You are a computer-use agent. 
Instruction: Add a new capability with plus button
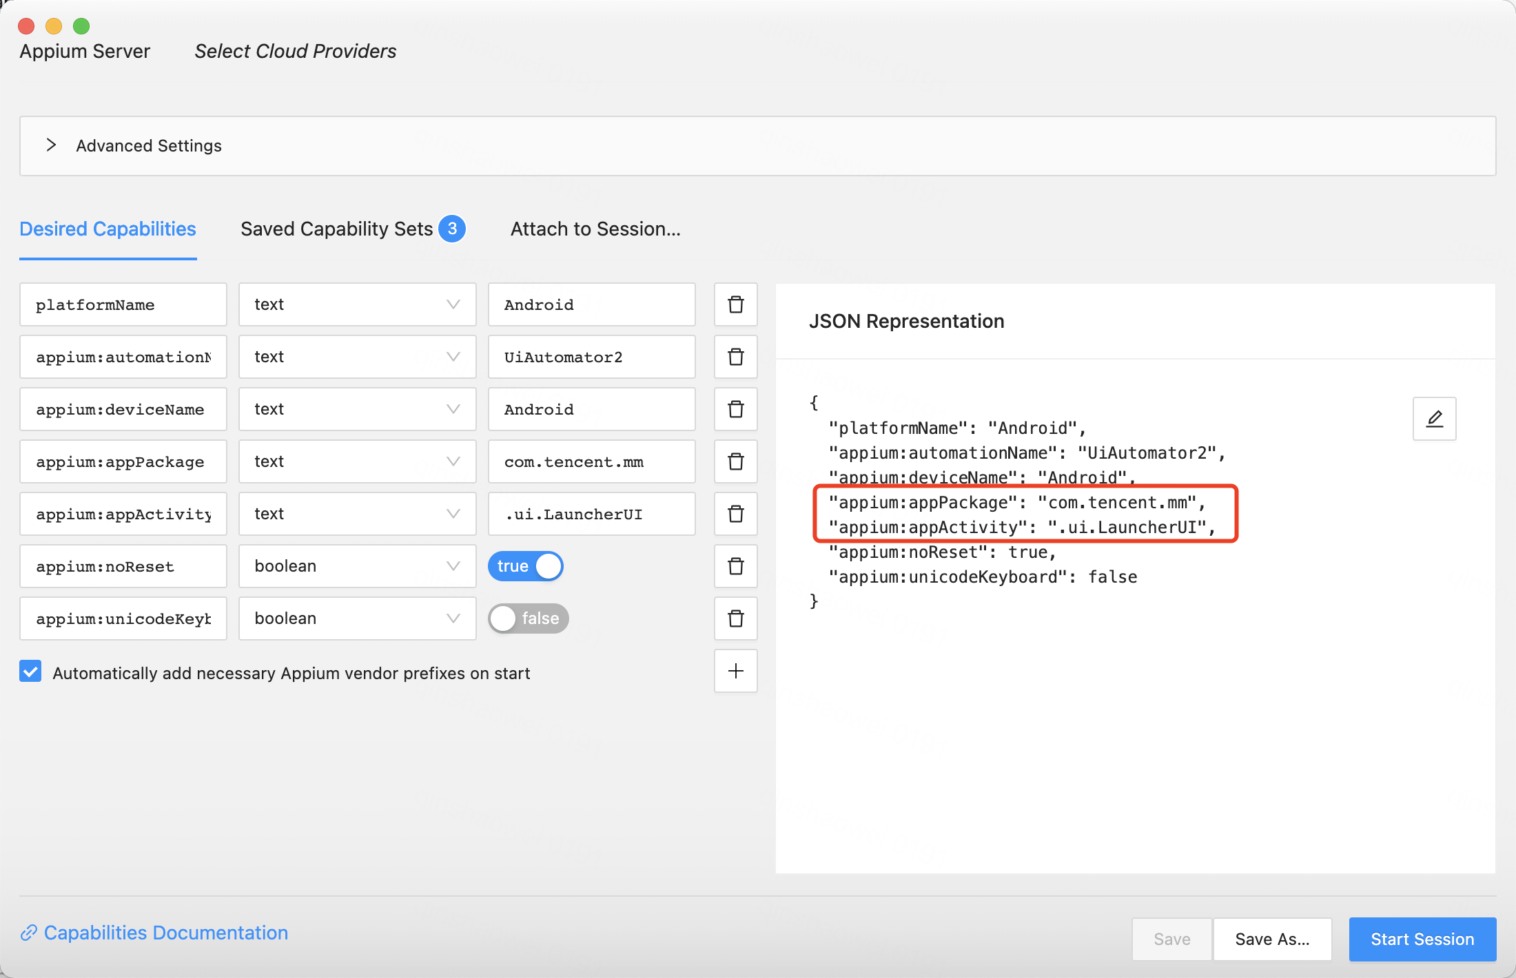[735, 671]
